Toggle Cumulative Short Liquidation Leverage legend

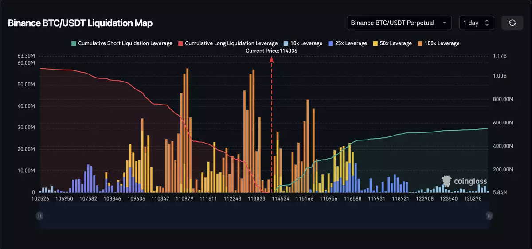pos(122,43)
